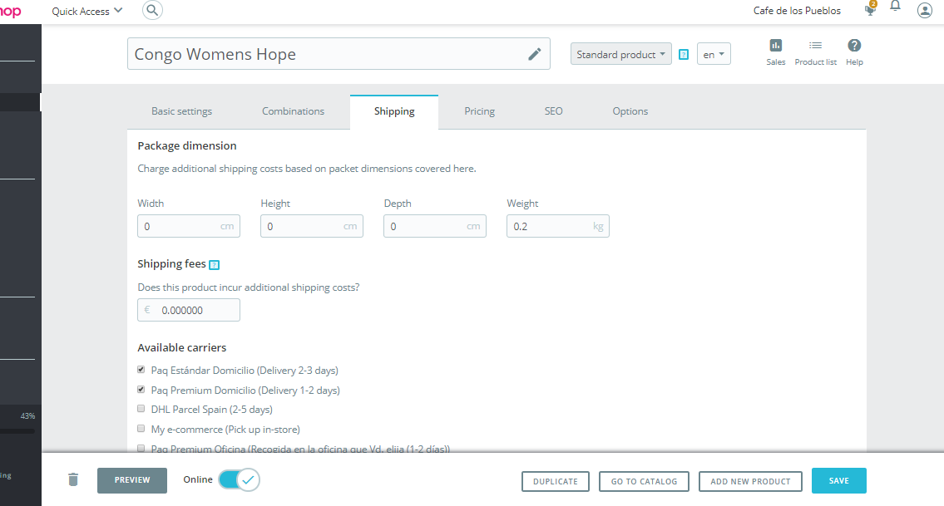This screenshot has width=944, height=506.
Task: Open the notifications bell
Action: click(895, 7)
